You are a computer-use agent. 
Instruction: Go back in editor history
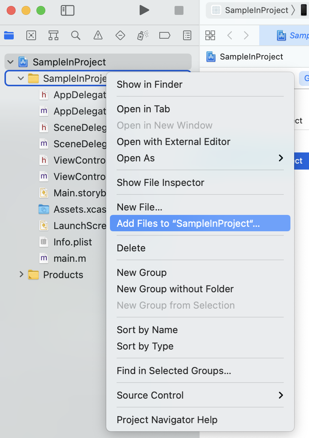(x=230, y=35)
